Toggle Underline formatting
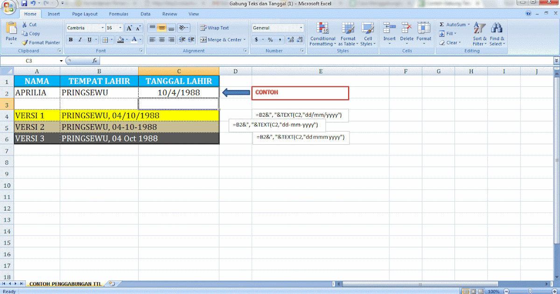This screenshot has height=294, width=560. (89, 40)
